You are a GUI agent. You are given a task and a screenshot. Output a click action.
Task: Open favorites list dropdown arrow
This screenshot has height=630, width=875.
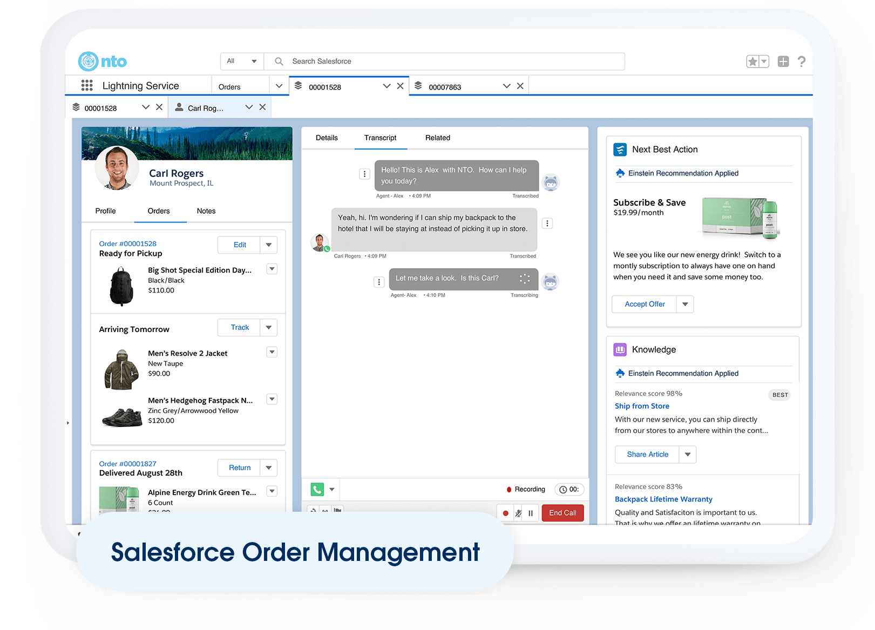click(764, 62)
